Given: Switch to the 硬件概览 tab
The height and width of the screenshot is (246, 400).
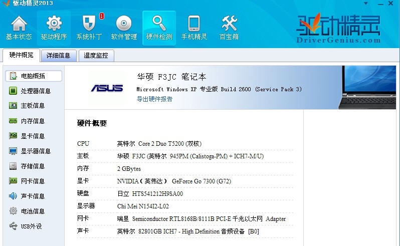Looking at the screenshot, I should [21, 55].
